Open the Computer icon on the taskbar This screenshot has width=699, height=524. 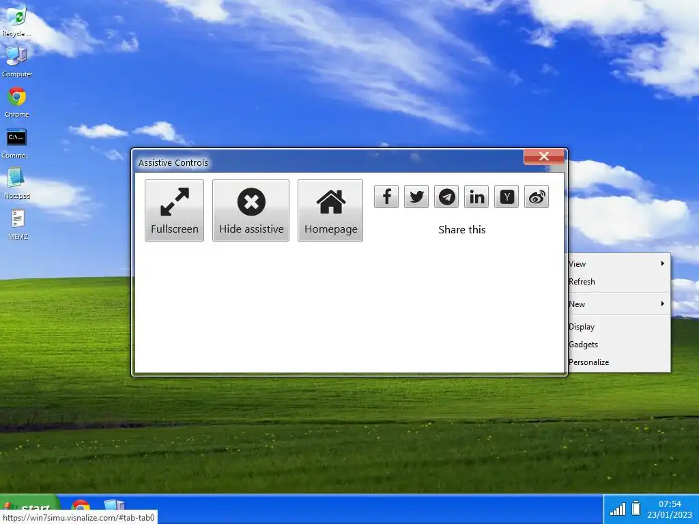[114, 506]
